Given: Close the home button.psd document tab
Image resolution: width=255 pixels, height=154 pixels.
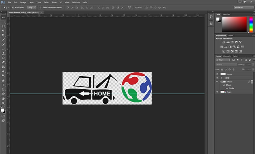Looking at the screenshot, I should tap(42, 12).
